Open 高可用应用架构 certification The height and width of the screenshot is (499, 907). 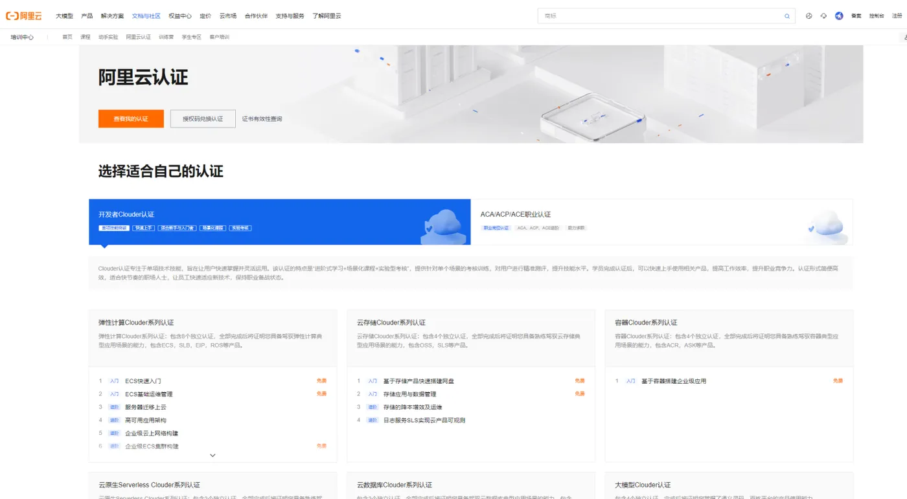coord(146,420)
